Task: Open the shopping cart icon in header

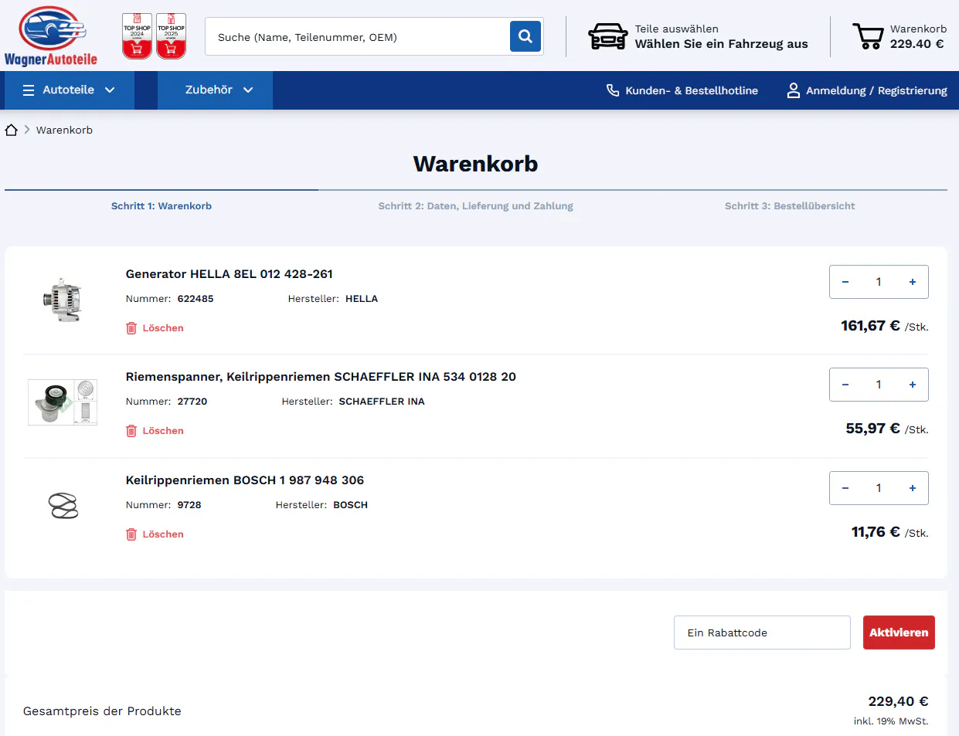Action: (868, 36)
